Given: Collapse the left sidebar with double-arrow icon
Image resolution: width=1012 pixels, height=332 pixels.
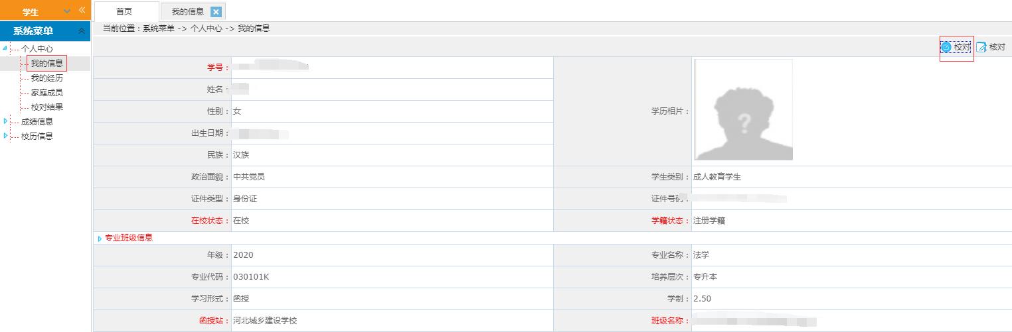Looking at the screenshot, I should click(82, 11).
